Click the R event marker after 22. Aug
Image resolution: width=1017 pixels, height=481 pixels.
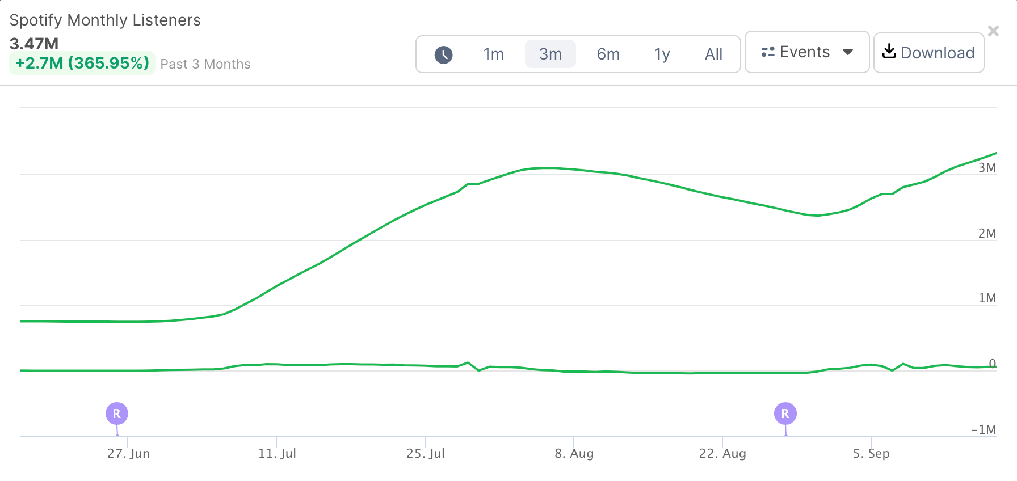click(785, 414)
